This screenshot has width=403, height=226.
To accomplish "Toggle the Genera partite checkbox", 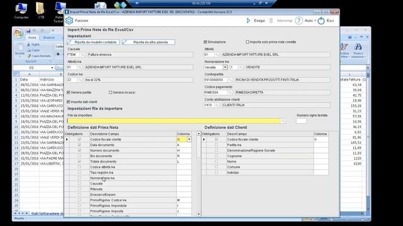I will 69,92.
